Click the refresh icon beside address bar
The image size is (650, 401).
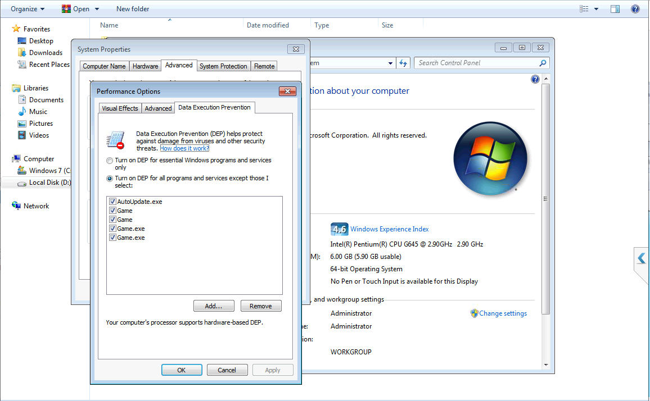pos(403,63)
